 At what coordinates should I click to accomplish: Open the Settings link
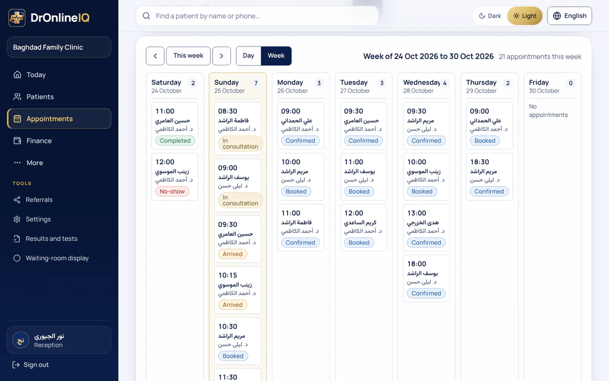coord(59,219)
